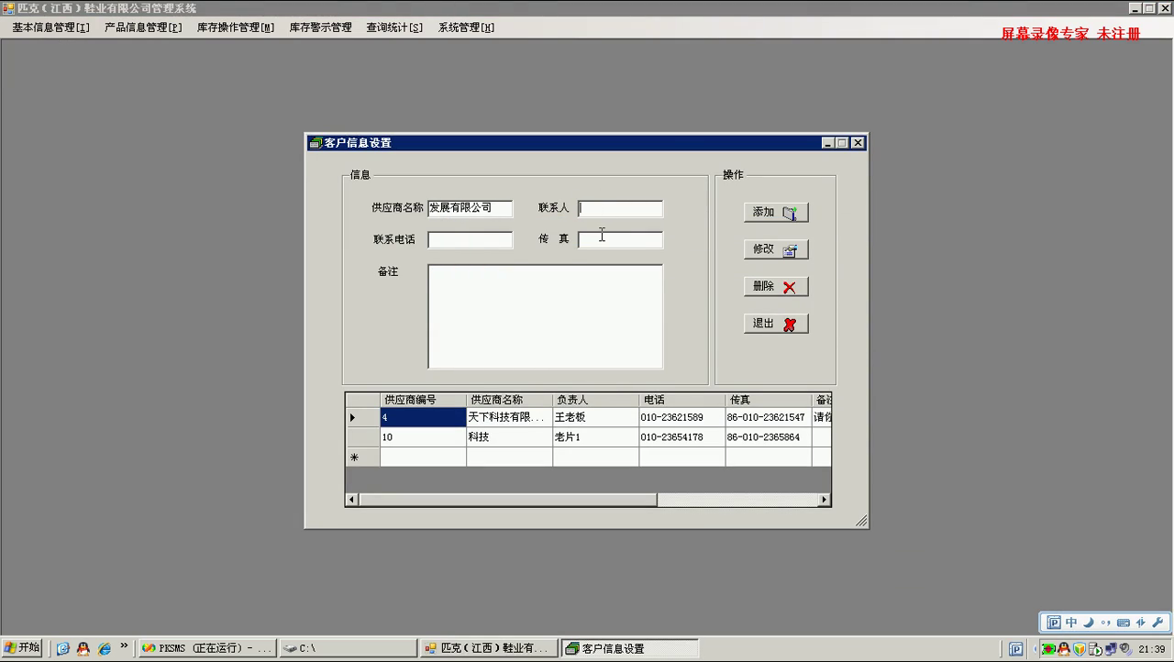Click the 添加 (add) button
This screenshot has width=1174, height=662.
(x=776, y=212)
